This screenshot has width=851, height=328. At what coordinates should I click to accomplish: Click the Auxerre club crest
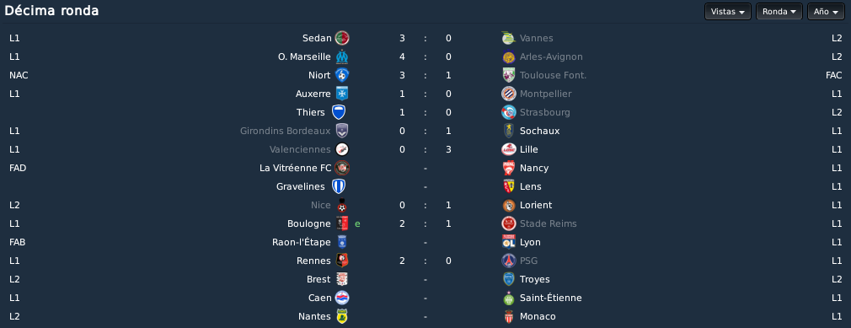[342, 94]
